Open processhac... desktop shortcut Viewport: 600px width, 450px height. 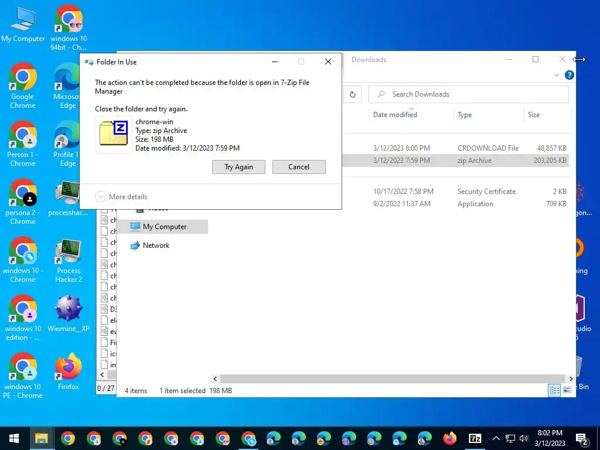coord(68,199)
